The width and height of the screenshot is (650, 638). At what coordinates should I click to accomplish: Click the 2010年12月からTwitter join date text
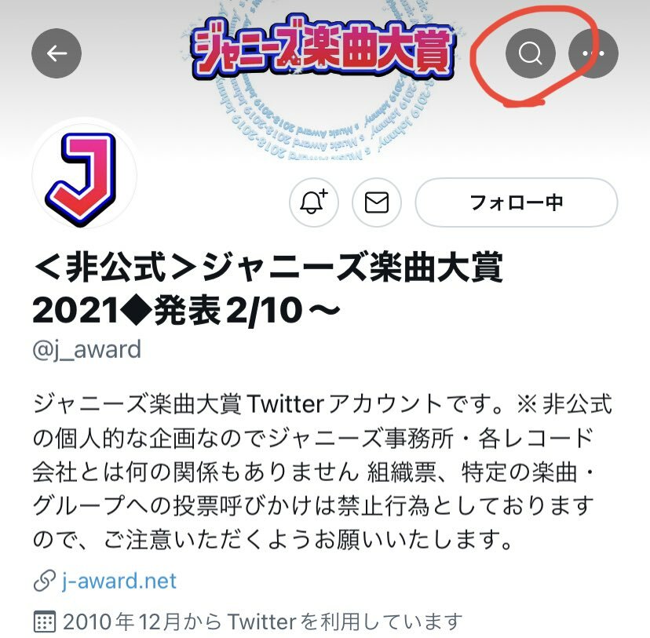[262, 622]
